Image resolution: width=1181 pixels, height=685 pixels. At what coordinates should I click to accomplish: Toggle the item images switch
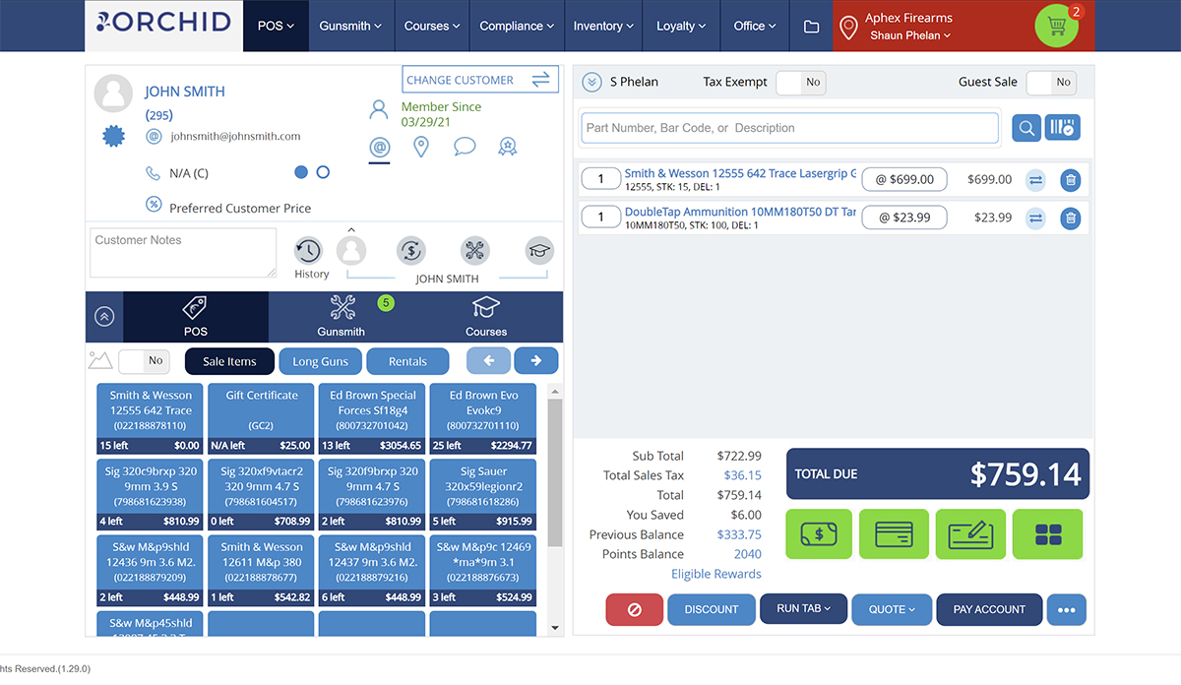tap(145, 361)
